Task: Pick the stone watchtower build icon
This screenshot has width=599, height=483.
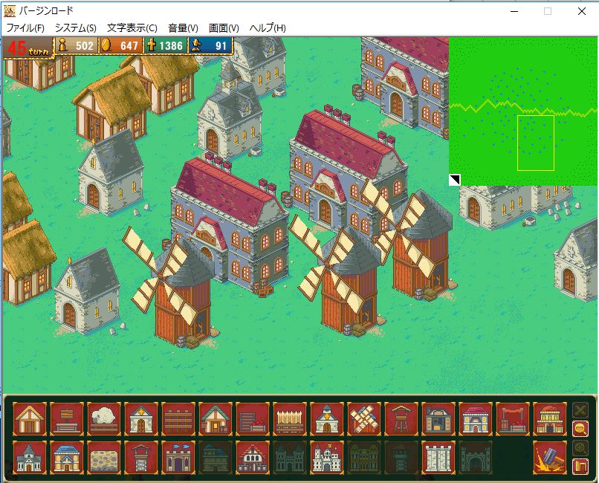Action: tap(141, 458)
